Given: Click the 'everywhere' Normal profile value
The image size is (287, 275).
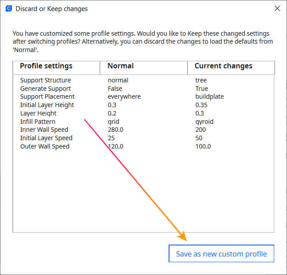Looking at the screenshot, I should [124, 97].
